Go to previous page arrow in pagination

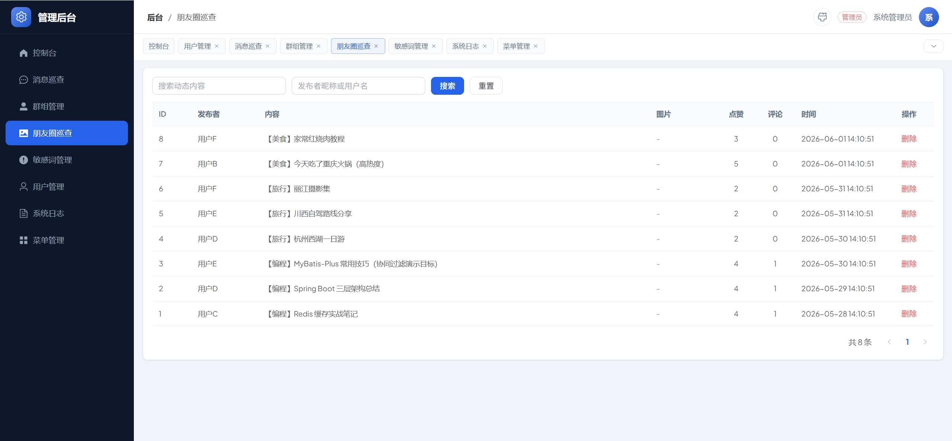[890, 342]
